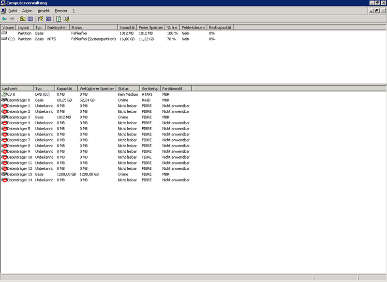Click the (C:) volume icon

point(4,39)
